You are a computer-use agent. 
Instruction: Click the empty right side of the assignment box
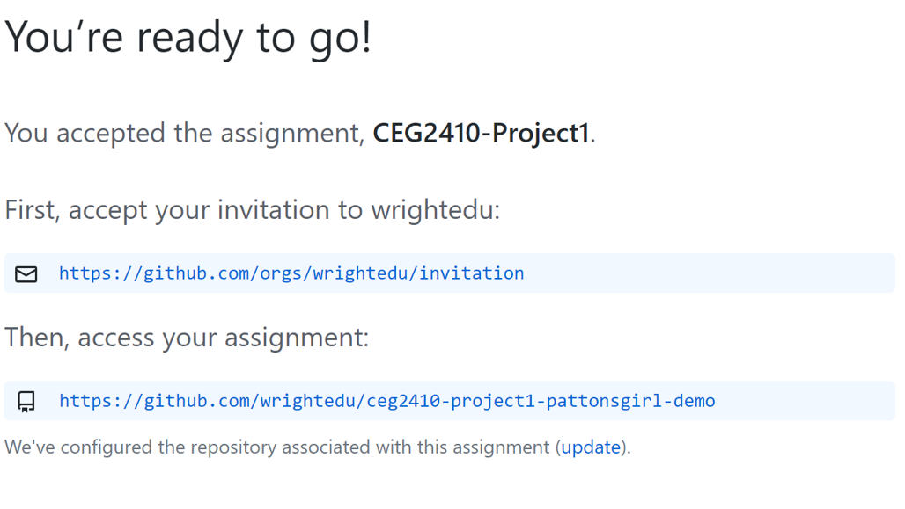coord(810,401)
